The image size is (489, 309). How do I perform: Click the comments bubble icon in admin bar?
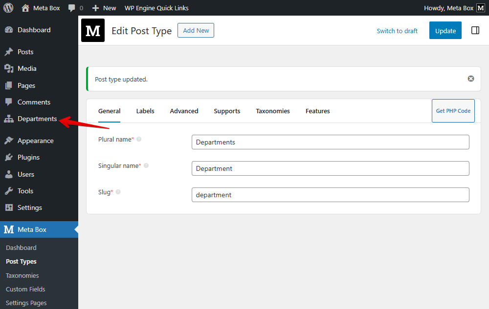point(72,8)
